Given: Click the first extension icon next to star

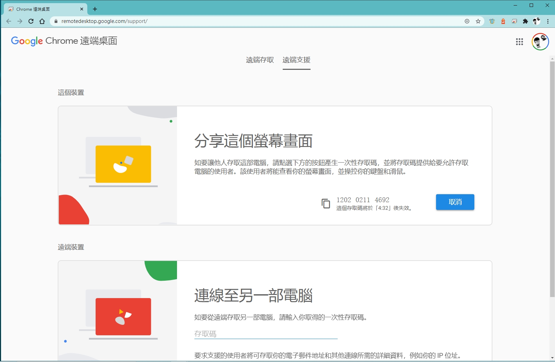Looking at the screenshot, I should [x=492, y=21].
